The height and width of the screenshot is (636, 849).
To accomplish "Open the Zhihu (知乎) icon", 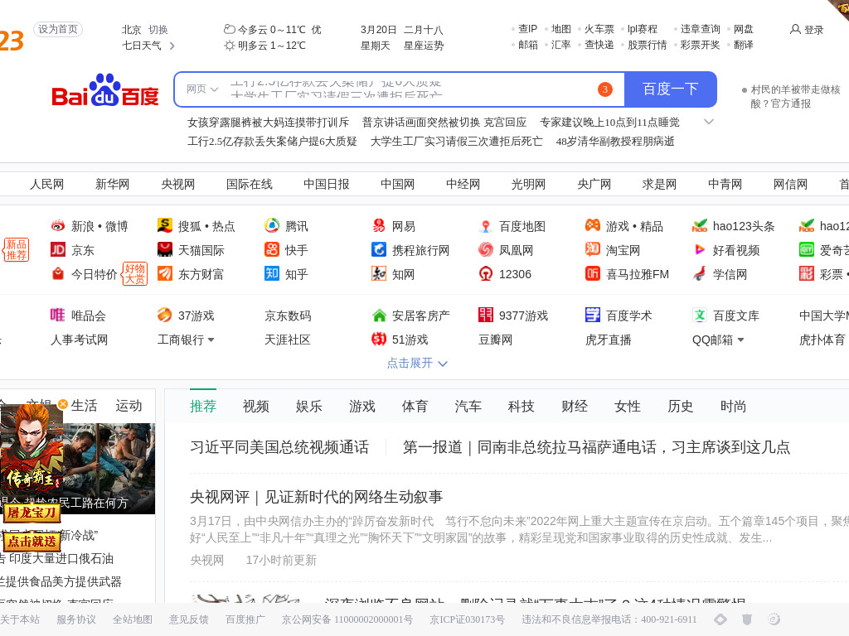I will tap(272, 273).
